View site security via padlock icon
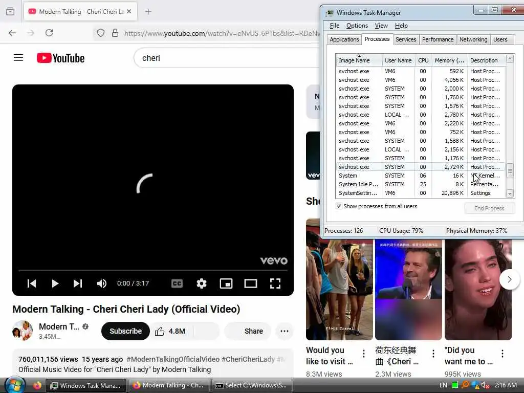Screen dimensions: 524x393 point(115,33)
